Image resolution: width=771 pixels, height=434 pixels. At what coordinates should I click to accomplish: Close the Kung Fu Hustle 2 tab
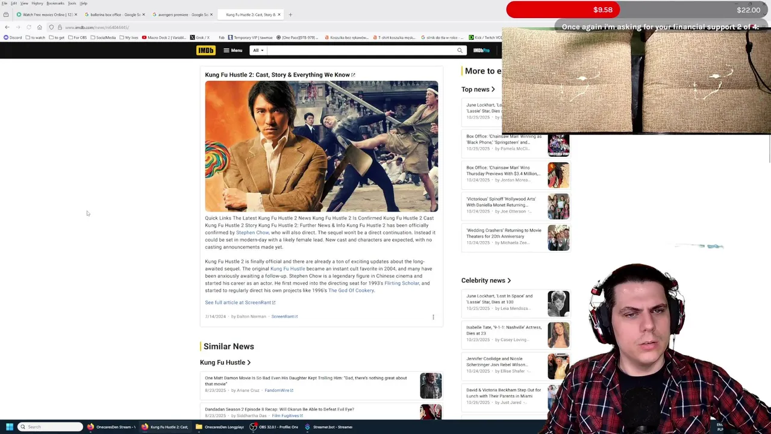tap(278, 14)
